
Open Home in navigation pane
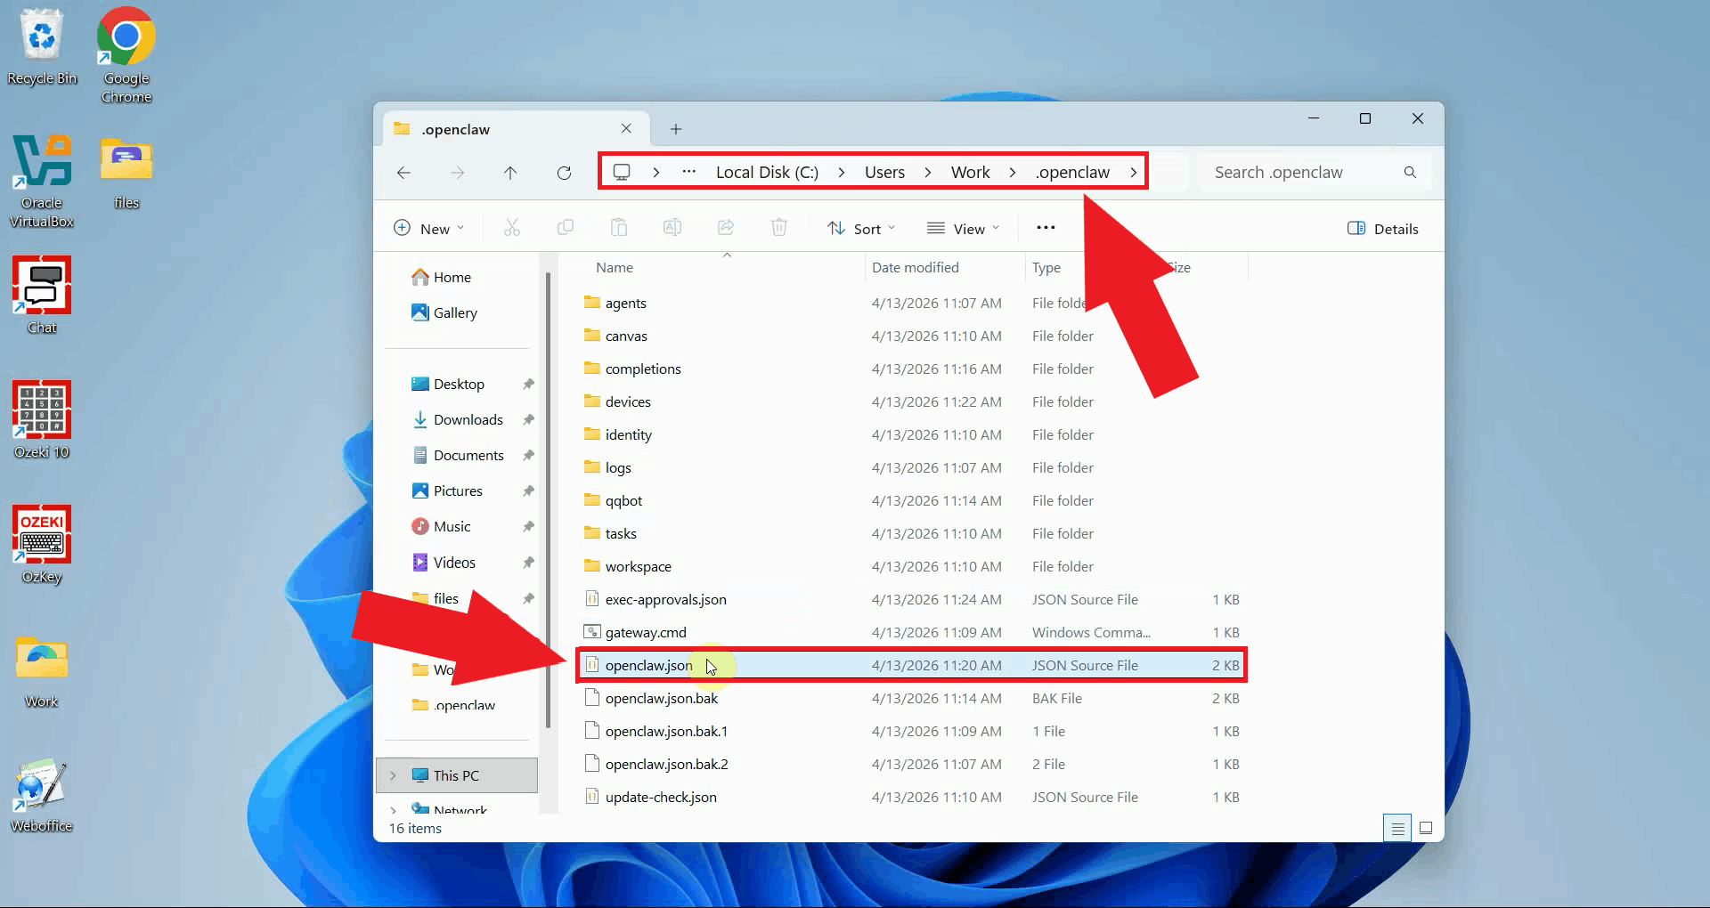(x=442, y=278)
